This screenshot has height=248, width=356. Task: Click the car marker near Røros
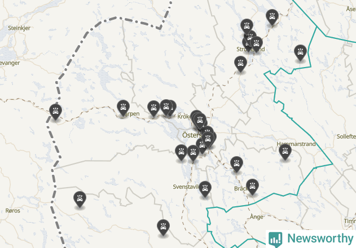click(80, 199)
